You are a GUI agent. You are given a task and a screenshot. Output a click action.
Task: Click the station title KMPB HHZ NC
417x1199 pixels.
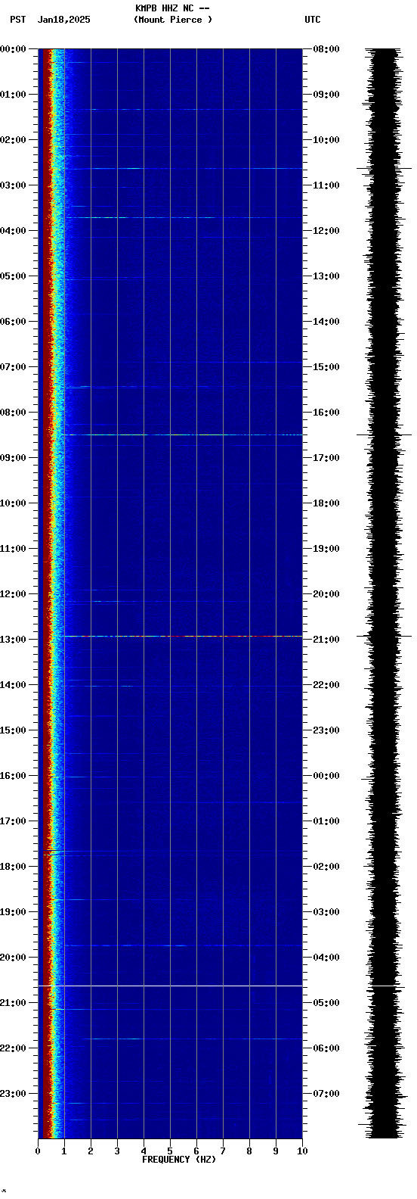164,8
